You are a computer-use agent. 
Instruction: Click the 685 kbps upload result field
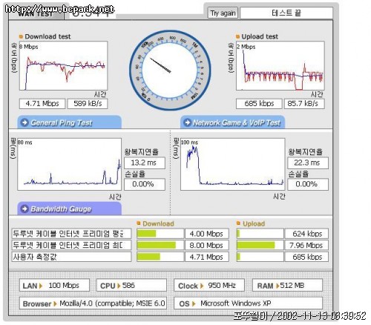tap(259, 104)
